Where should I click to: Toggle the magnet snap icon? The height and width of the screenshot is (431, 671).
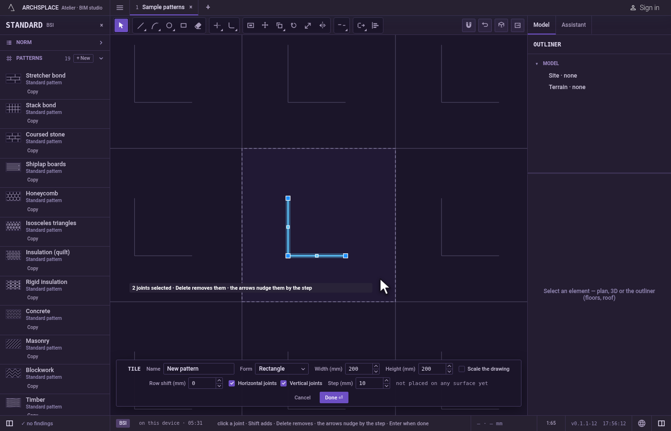click(x=469, y=25)
